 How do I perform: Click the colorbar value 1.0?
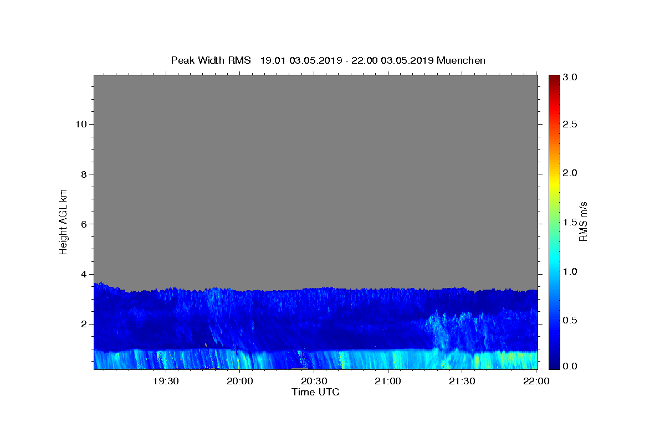(x=570, y=271)
